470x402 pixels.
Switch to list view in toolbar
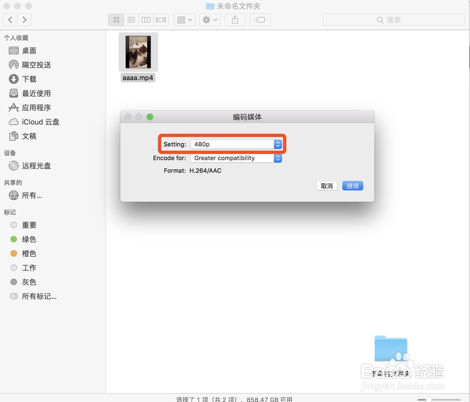point(131,20)
